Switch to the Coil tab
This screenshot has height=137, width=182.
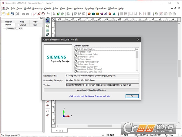click(x=35, y=25)
